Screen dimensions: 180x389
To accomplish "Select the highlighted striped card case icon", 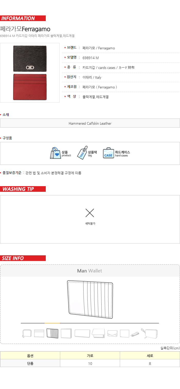I will (52, 333).
